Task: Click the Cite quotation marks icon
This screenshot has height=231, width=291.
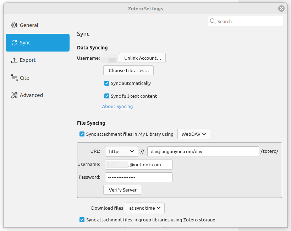Action: (x=14, y=78)
